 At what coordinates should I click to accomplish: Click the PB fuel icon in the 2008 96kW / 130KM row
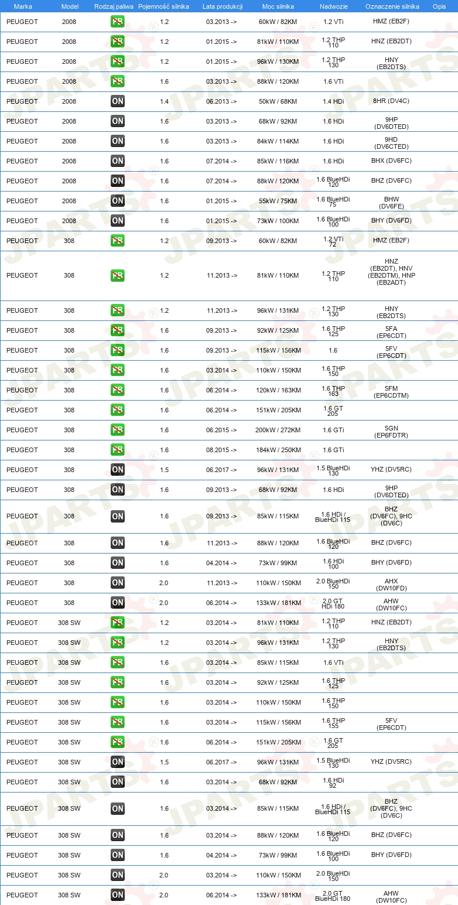click(118, 62)
